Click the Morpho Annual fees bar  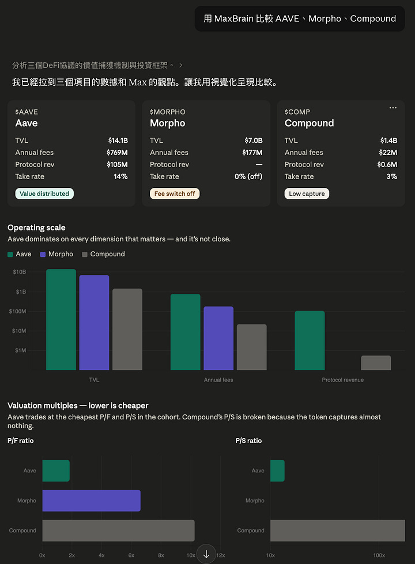tap(218, 338)
